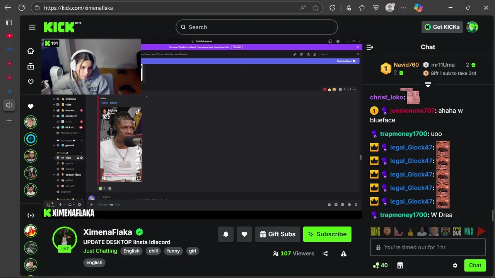This screenshot has width=495, height=278.
Task: Click the chat panel vertical scrollbar
Action: coord(493,215)
